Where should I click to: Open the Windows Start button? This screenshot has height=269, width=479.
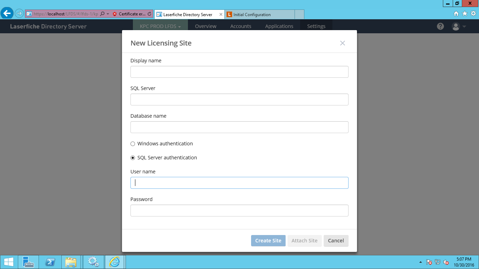pos(8,262)
